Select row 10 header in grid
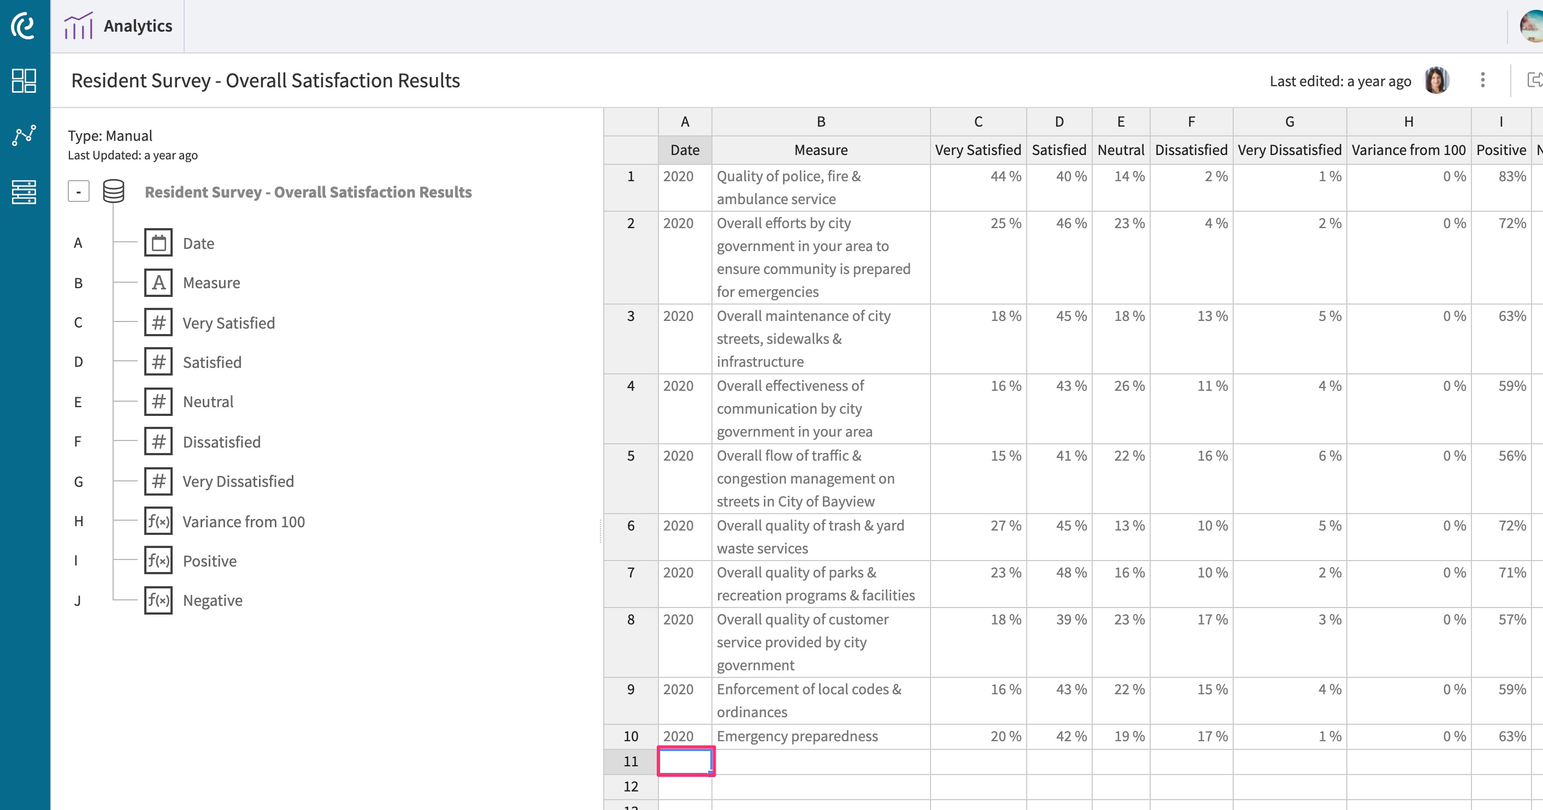 coord(631,736)
